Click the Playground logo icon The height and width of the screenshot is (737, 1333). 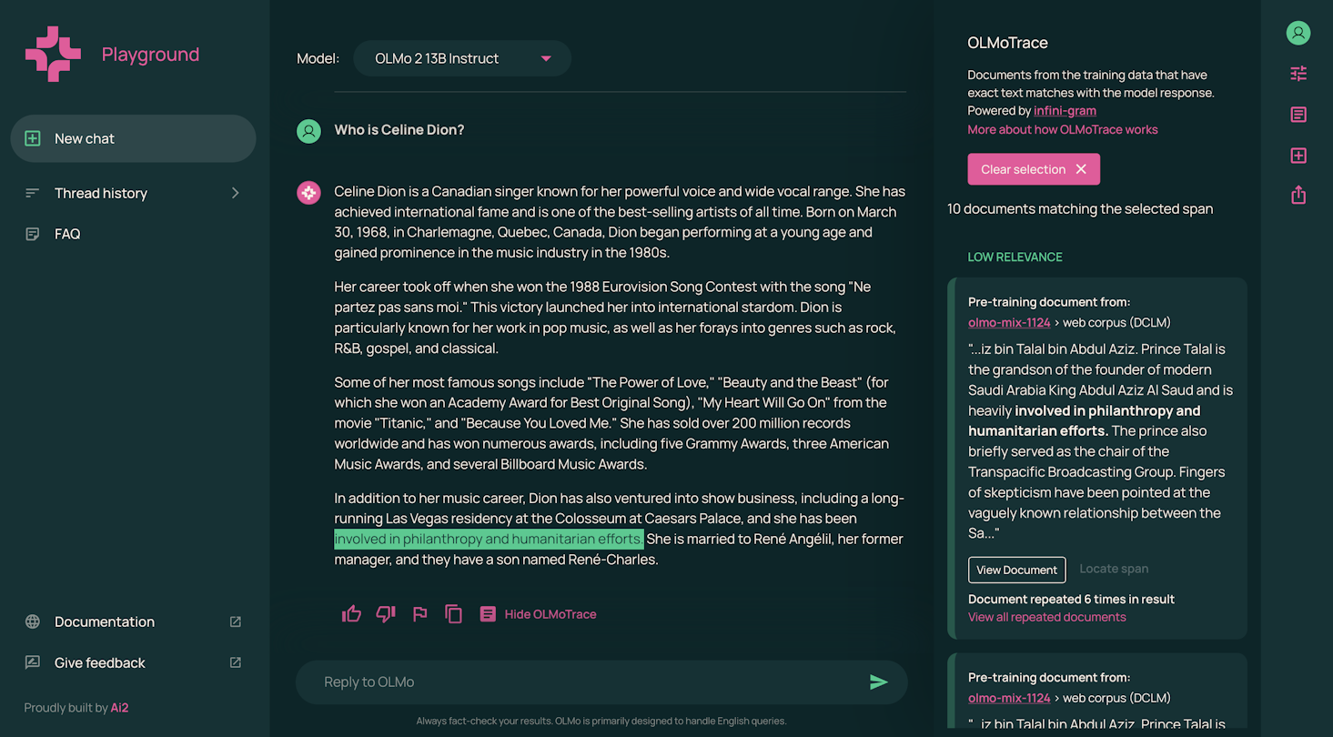click(x=53, y=55)
